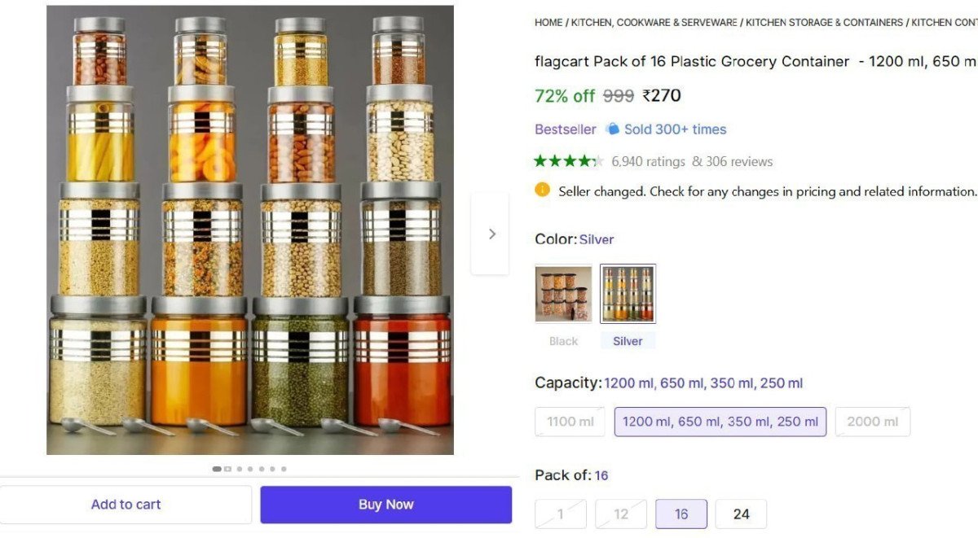Open the 'KITCHEN STORAGE & CONTAINERS' breadcrumb
The width and height of the screenshot is (978, 538).
coord(823,22)
